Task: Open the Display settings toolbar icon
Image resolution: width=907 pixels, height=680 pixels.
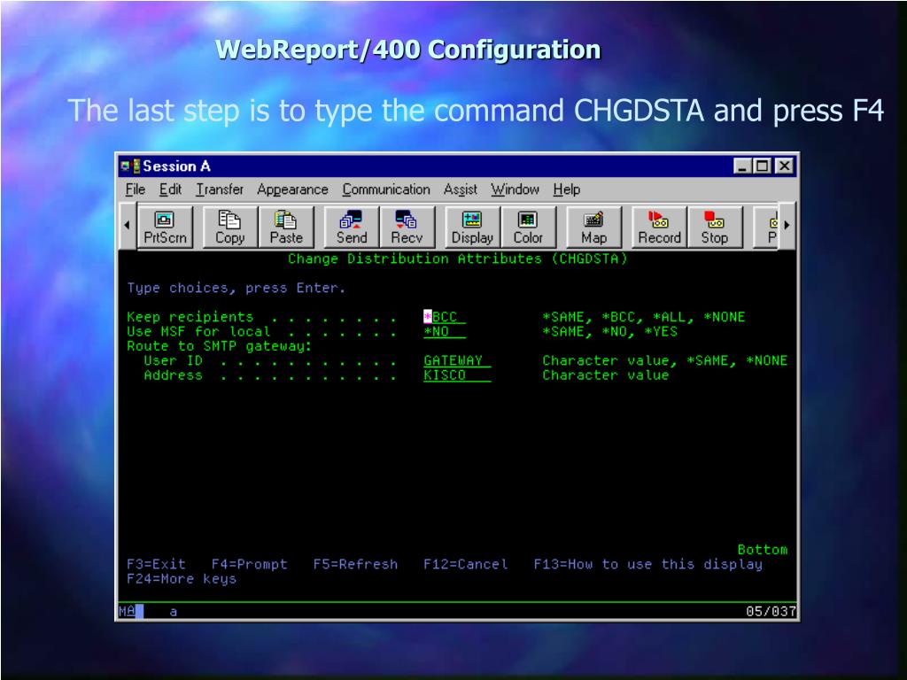Action: pos(472,228)
